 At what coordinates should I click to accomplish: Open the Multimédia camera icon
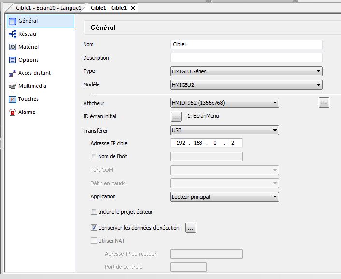tap(13, 86)
